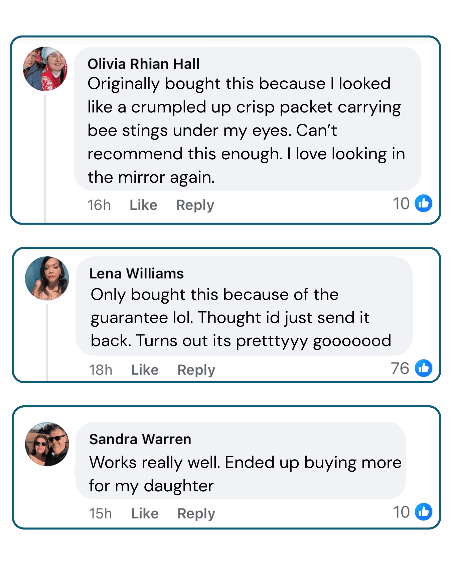Like Lena Williams' comment
This screenshot has height=565, width=451.
[145, 370]
